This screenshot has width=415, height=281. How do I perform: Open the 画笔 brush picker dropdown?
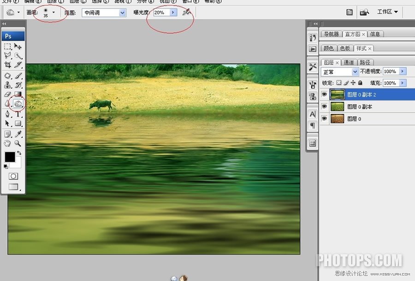(54, 12)
